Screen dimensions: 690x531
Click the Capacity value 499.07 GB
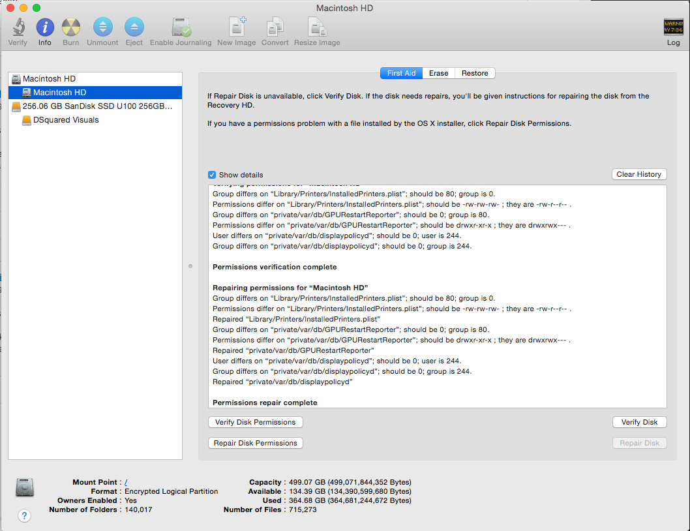point(350,482)
